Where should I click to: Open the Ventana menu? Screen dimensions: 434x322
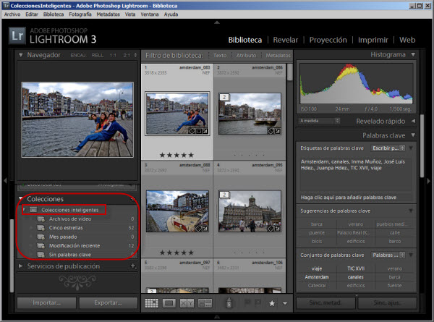pyautogui.click(x=150, y=14)
